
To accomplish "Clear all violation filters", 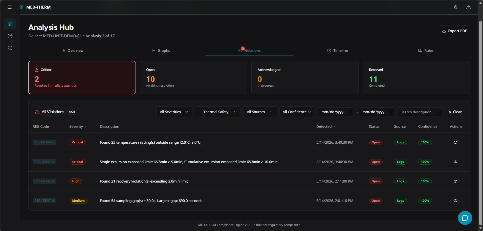I will [x=455, y=112].
